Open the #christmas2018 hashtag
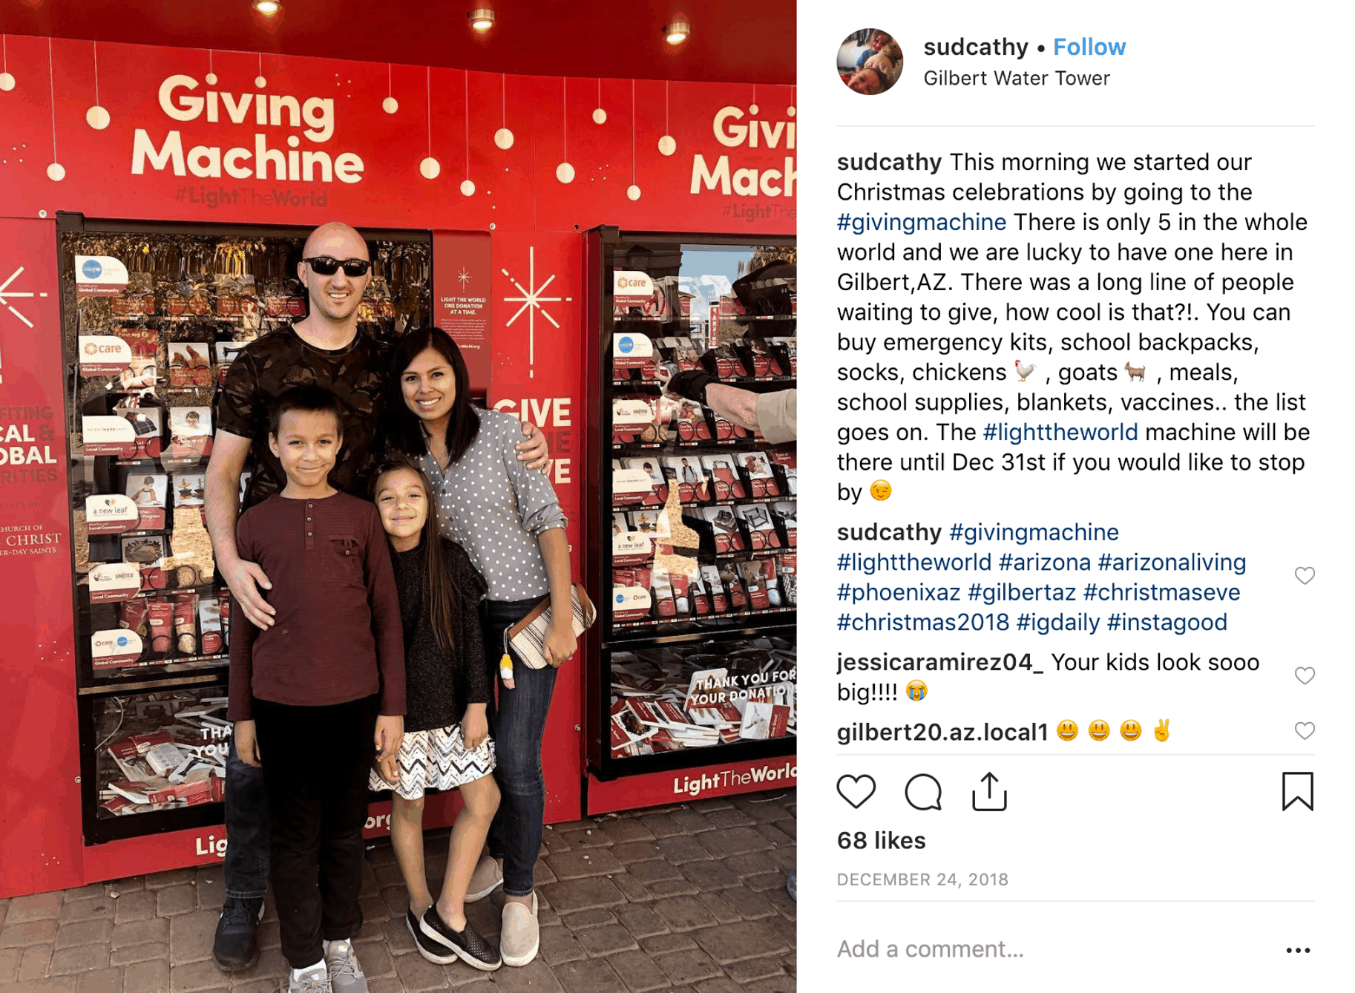 click(923, 622)
